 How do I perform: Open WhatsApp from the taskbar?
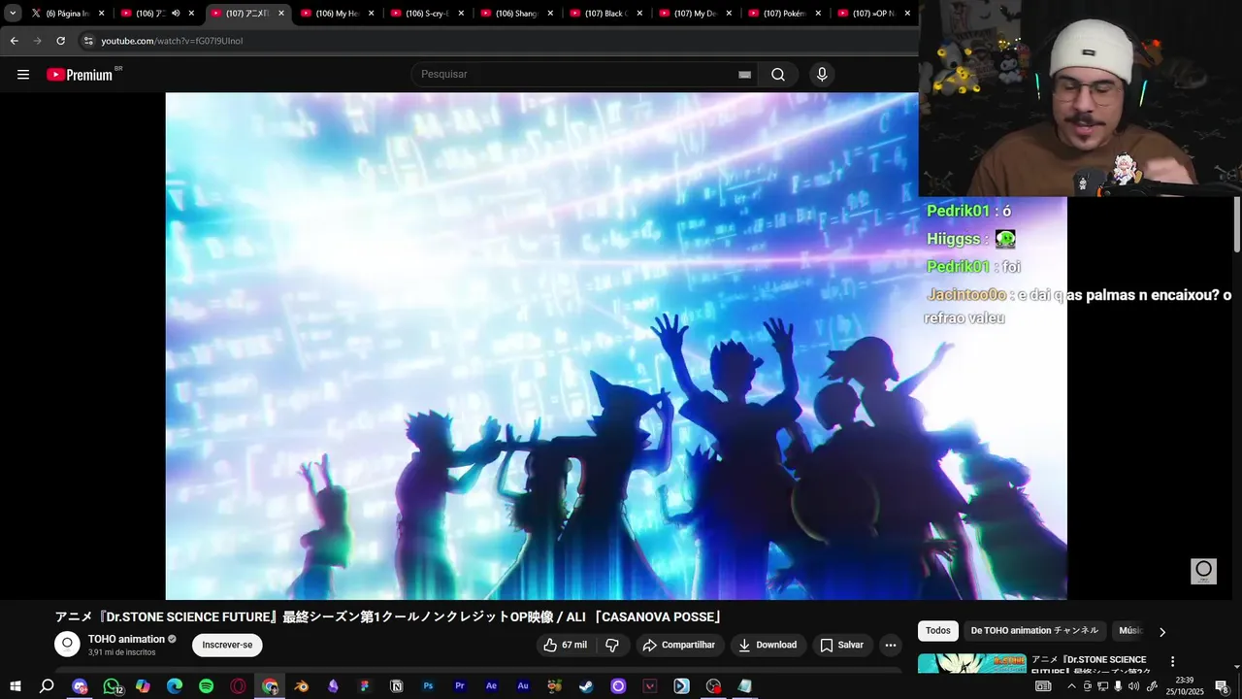pos(113,686)
